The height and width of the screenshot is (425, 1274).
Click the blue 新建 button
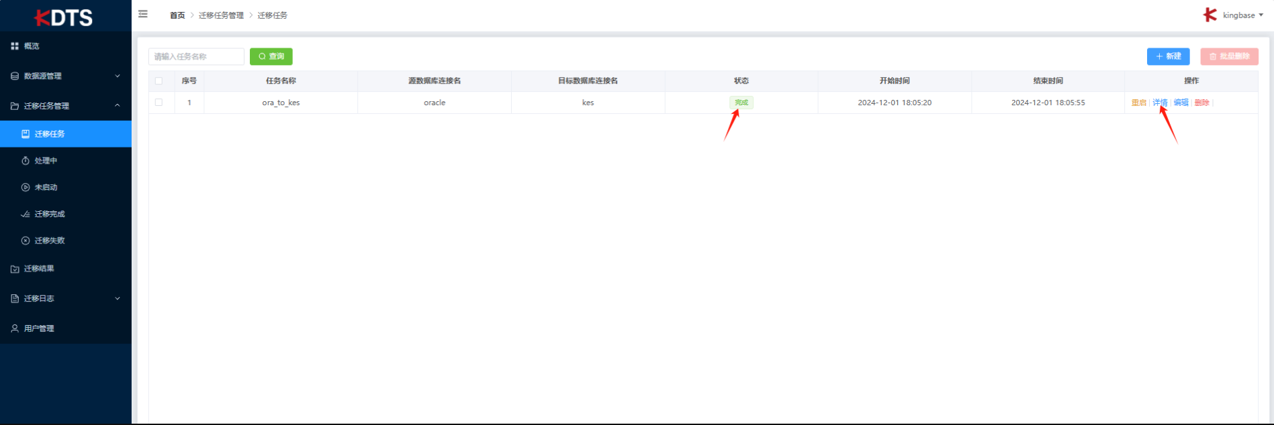coord(1168,56)
